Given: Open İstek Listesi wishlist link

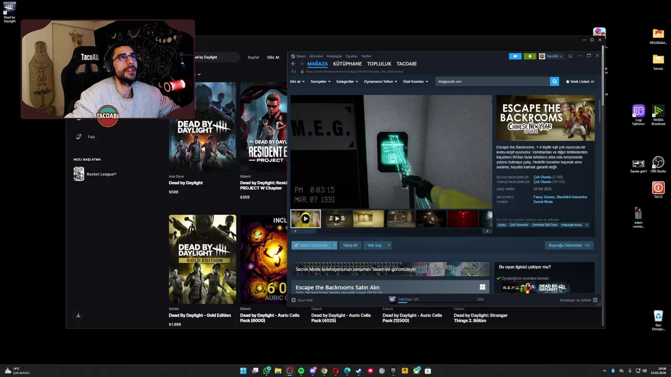Looking at the screenshot, I should pos(580,81).
